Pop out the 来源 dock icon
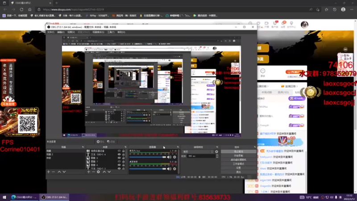Screen dimensions: 357x201 [x=125, y=147]
